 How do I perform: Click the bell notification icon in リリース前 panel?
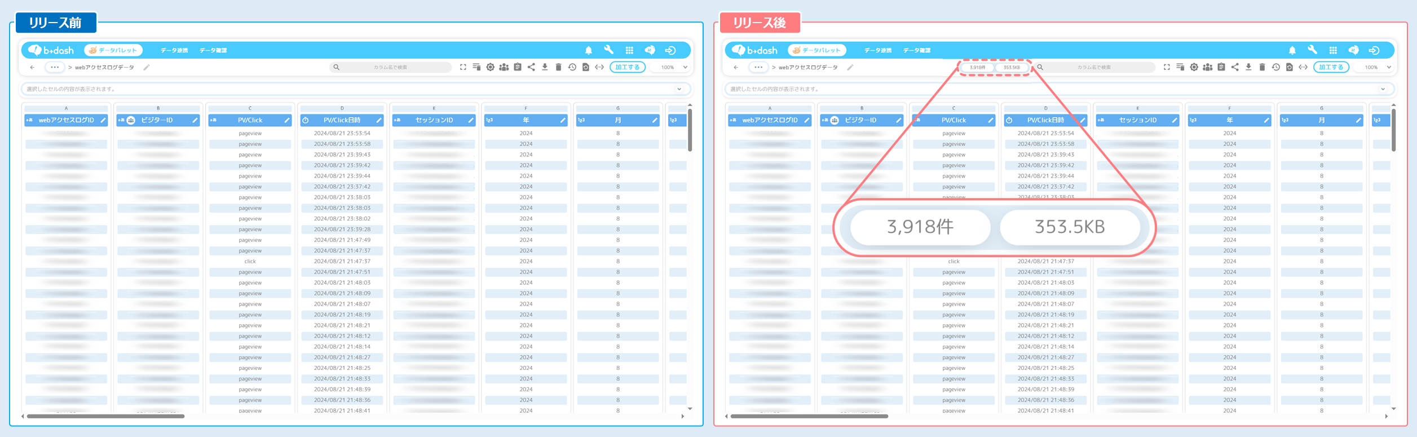588,50
